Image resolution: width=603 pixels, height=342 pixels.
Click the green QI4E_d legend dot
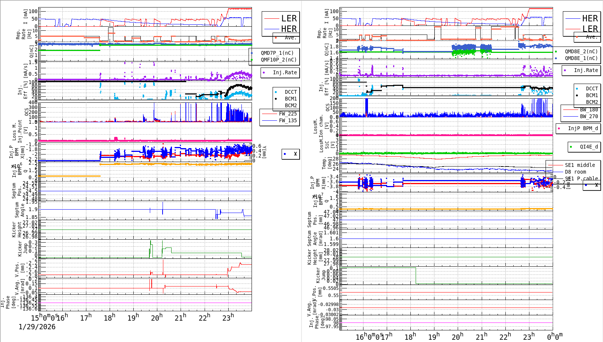pyautogui.click(x=570, y=147)
